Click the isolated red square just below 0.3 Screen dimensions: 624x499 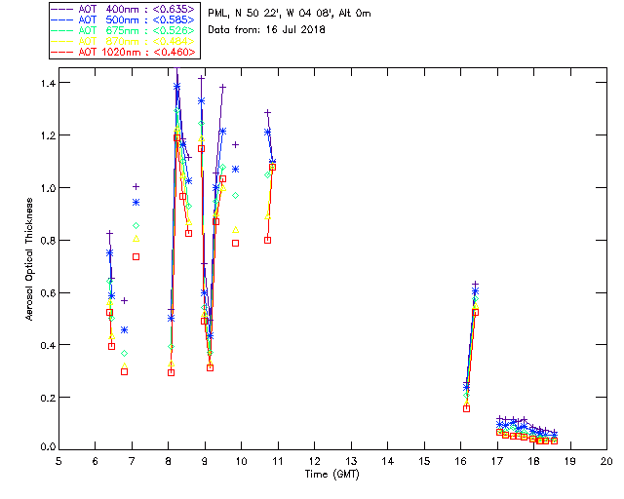coord(124,371)
